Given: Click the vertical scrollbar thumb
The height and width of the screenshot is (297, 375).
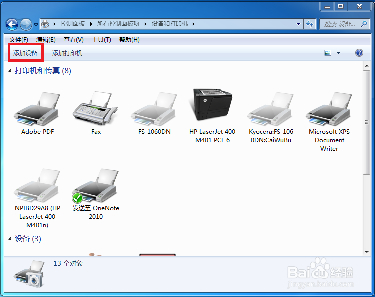Looking at the screenshot, I should point(366,122).
